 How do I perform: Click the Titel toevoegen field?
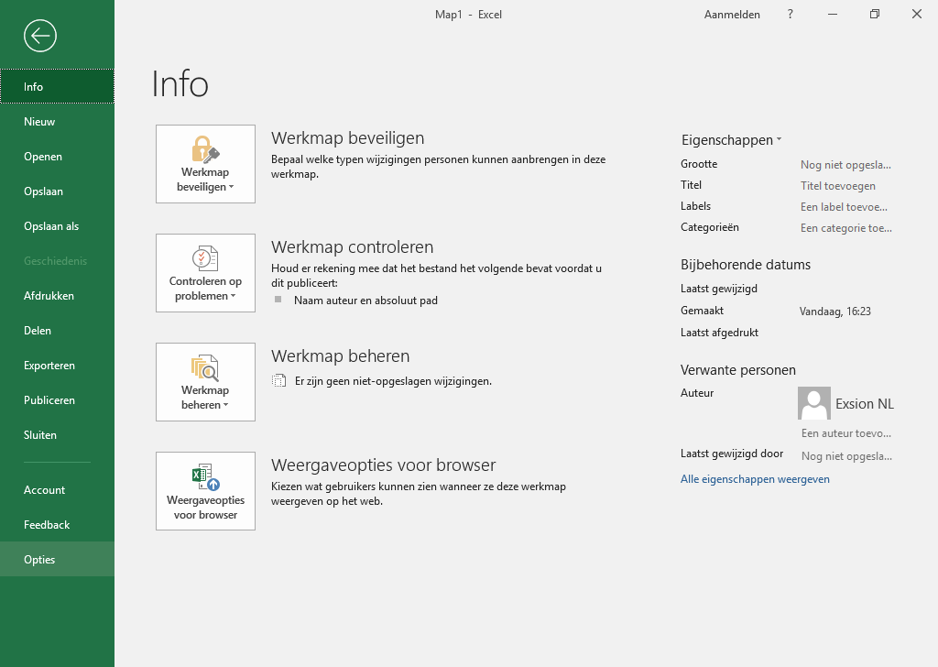point(837,186)
